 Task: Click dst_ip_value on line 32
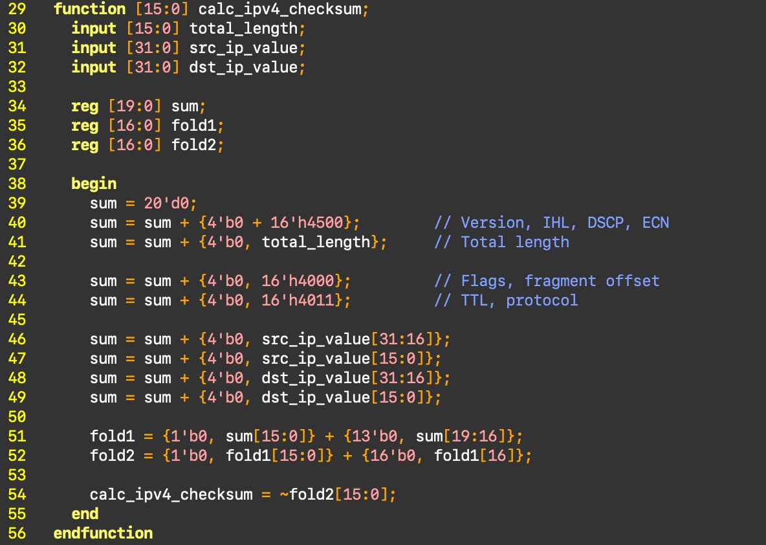[x=243, y=67]
